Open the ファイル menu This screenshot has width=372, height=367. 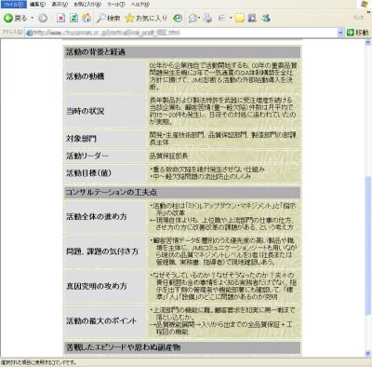13,5
